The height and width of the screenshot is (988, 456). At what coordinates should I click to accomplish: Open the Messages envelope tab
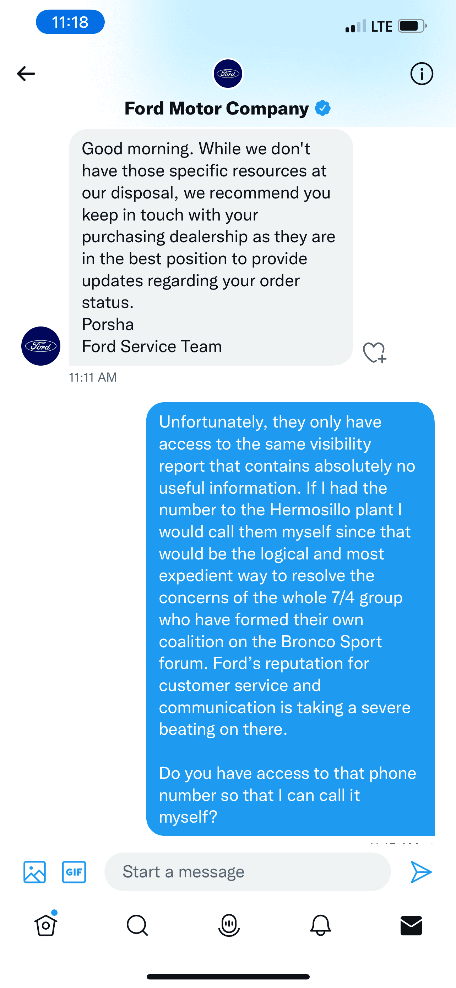pyautogui.click(x=411, y=925)
